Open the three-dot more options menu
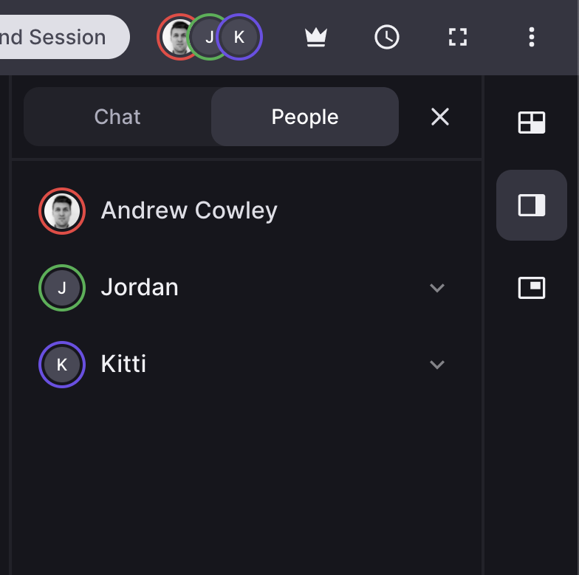This screenshot has height=575, width=579. [532, 37]
